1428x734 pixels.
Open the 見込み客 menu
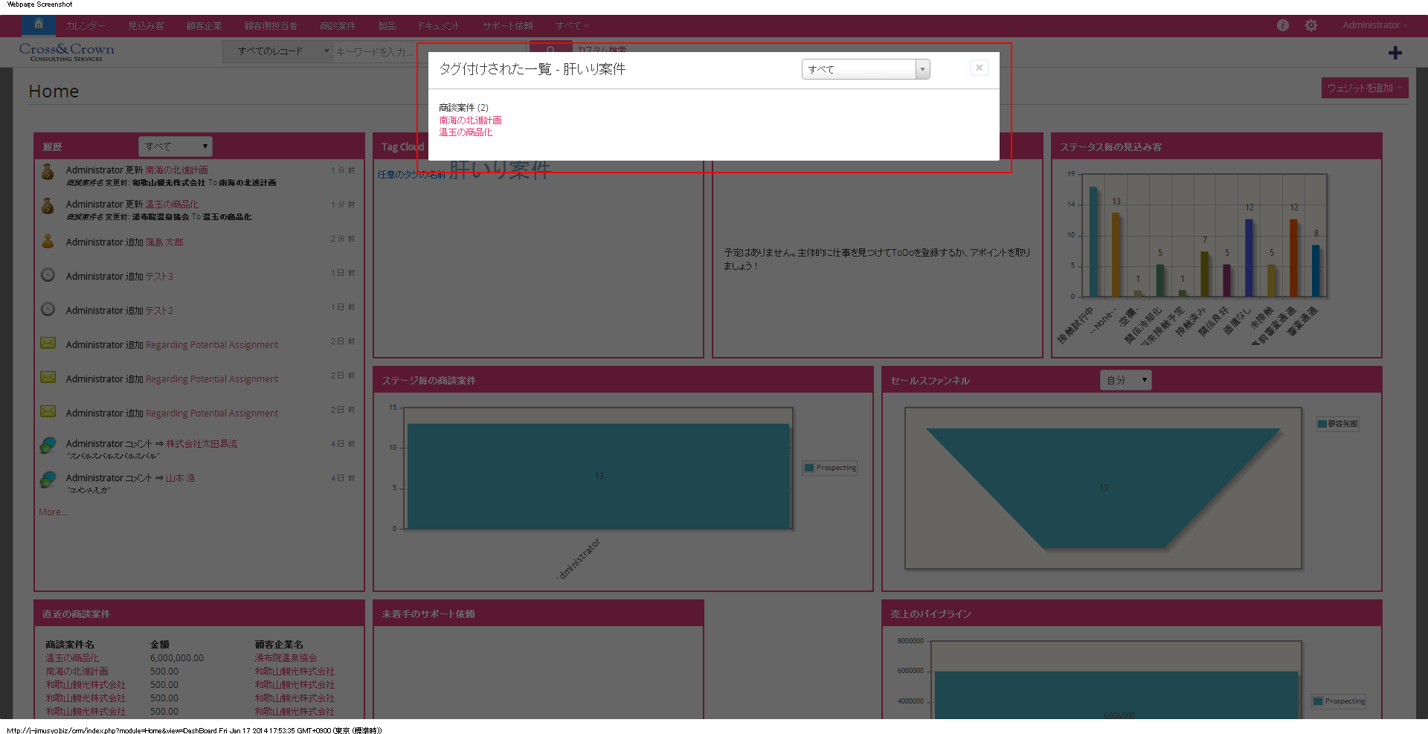point(146,26)
